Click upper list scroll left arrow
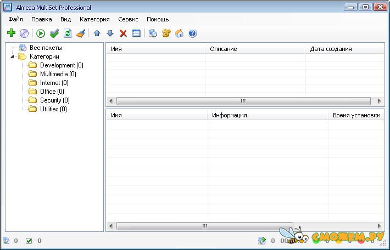390x250 pixels. tap(111, 101)
